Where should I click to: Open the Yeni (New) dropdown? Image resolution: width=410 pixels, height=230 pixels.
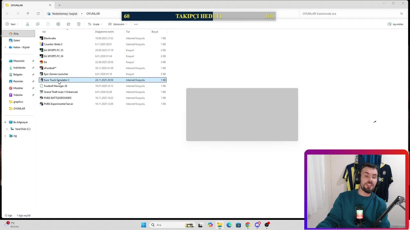12,24
